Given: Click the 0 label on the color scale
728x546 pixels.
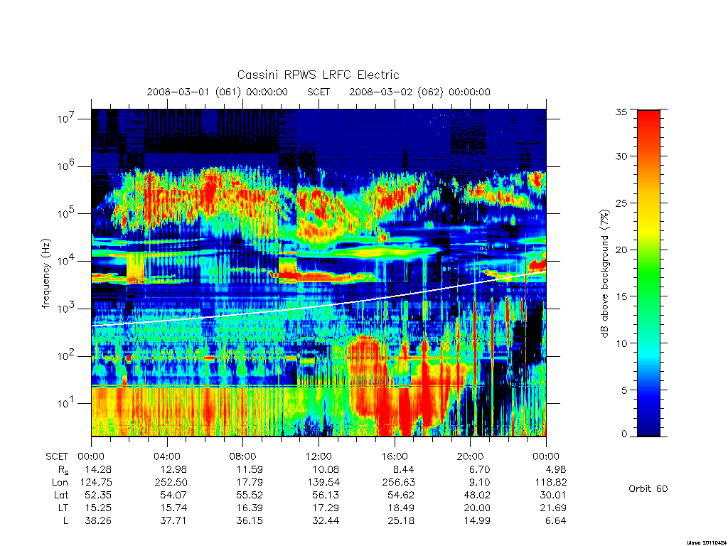Looking at the screenshot, I should [x=624, y=434].
